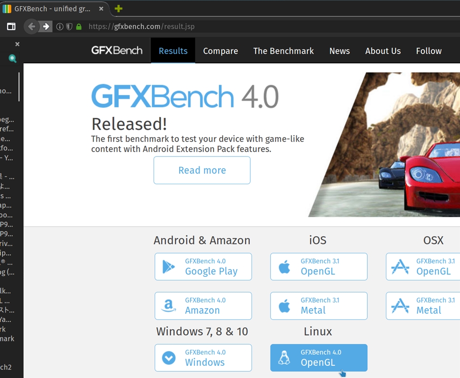
Task: Click the GFXBench 4.0 banner title
Action: click(185, 97)
